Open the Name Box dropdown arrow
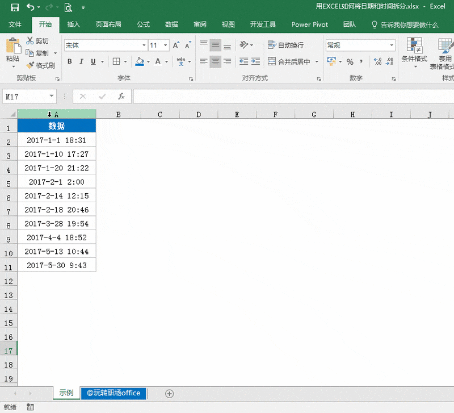The height and width of the screenshot is (413, 454). tap(52, 97)
